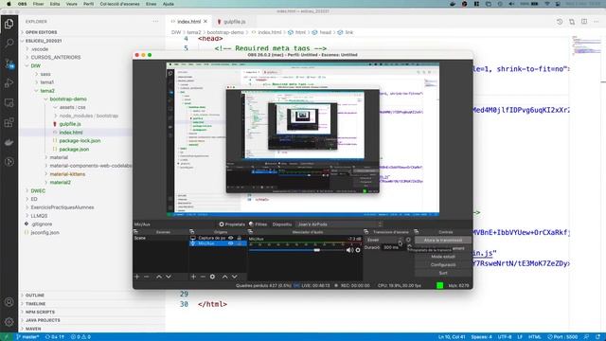Open the Accounts menu in activity bar
This screenshot has height=341, width=606.
tap(9, 302)
